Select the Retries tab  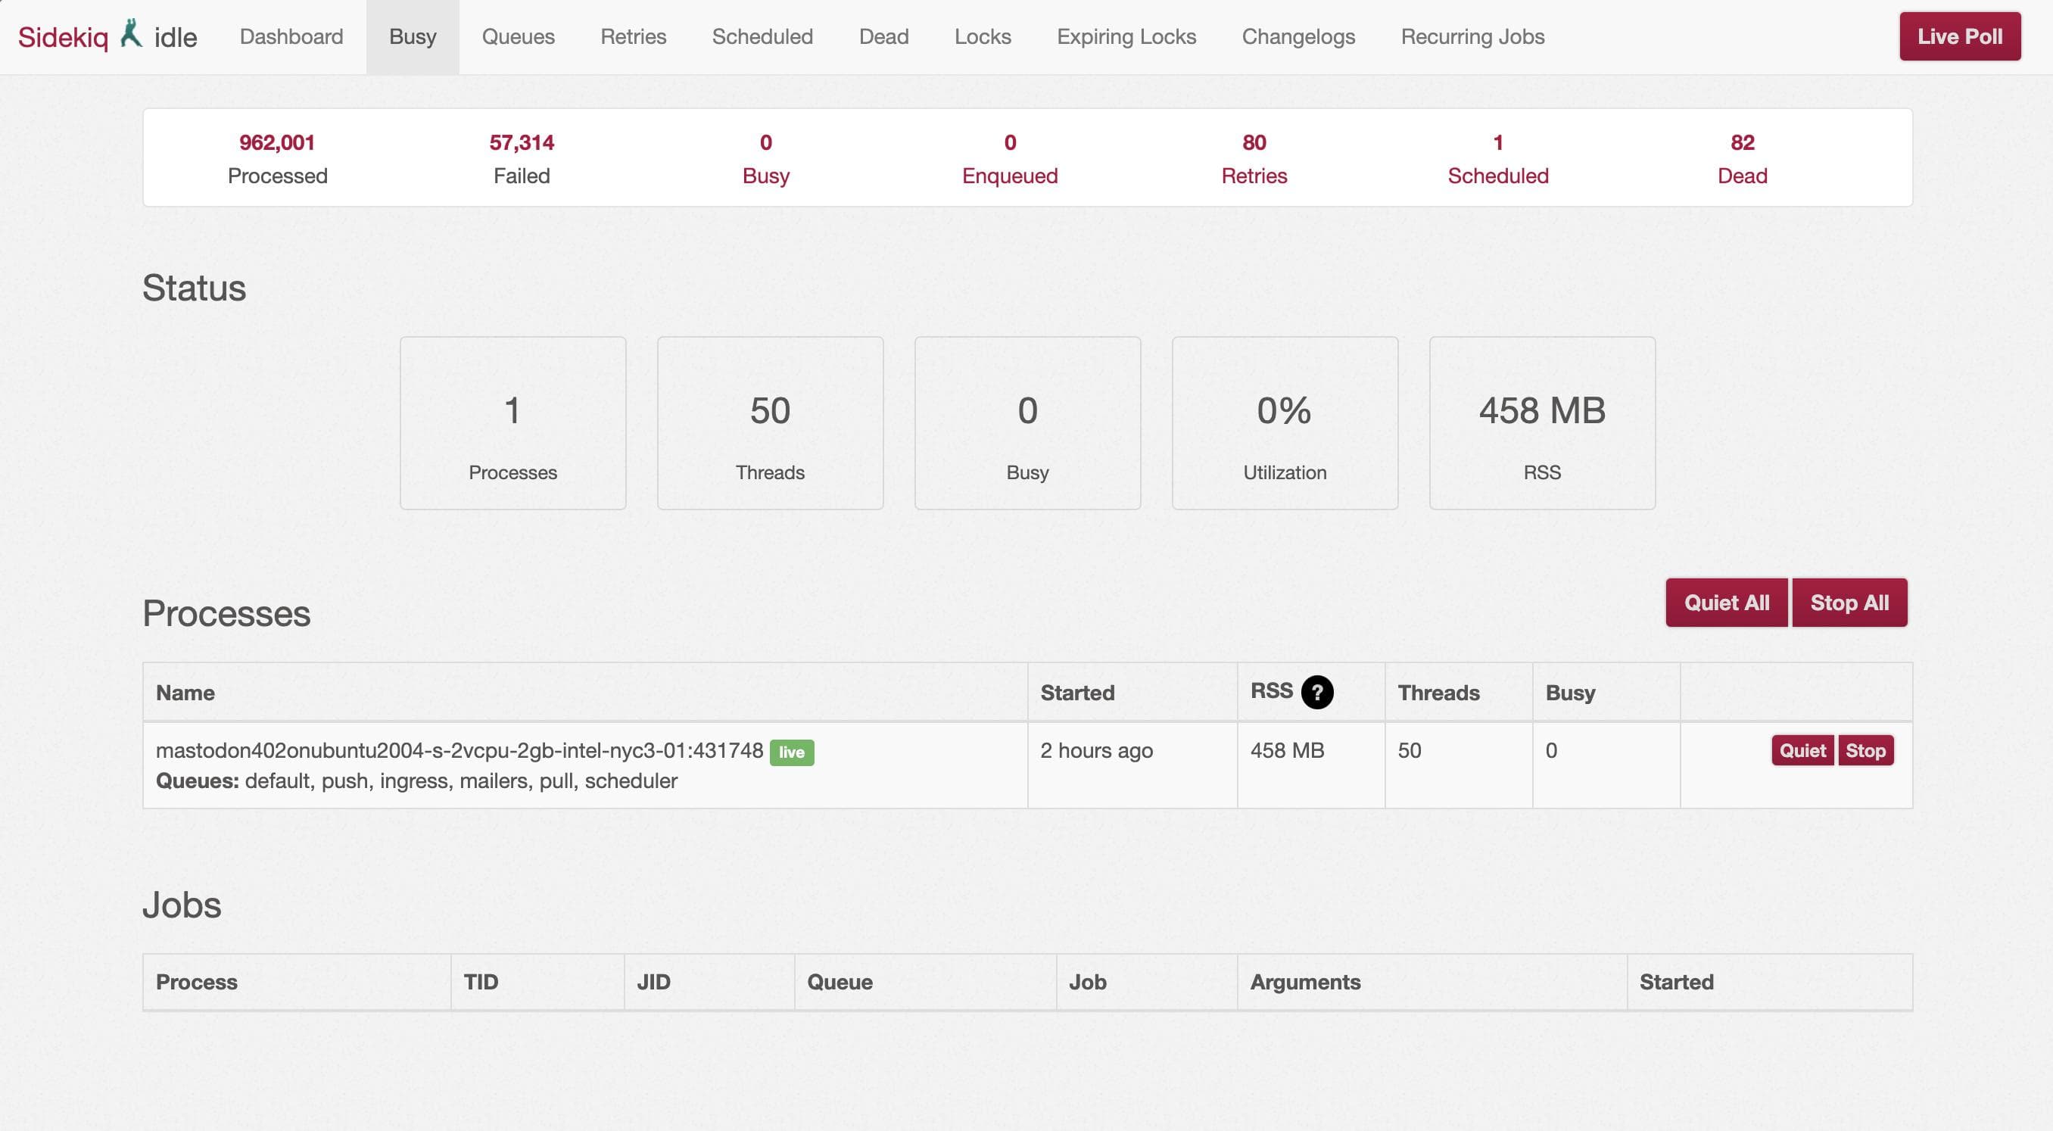coord(634,35)
